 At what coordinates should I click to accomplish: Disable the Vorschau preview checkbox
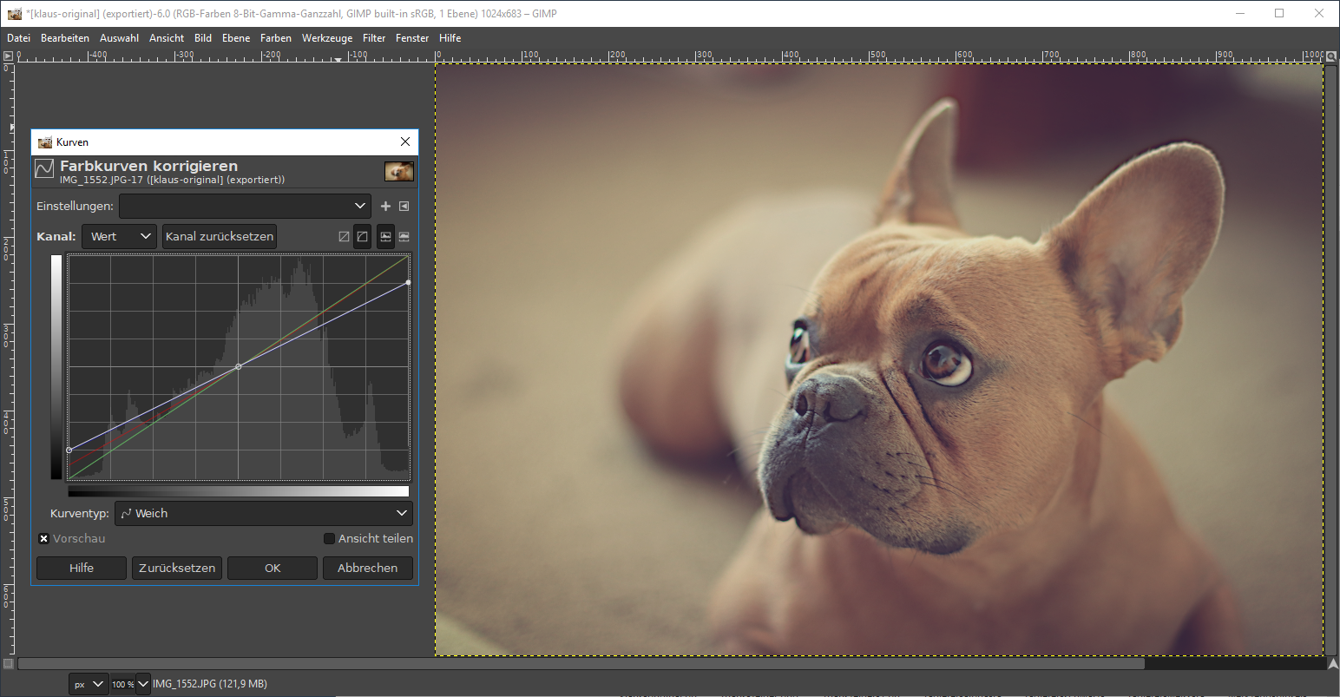click(43, 539)
